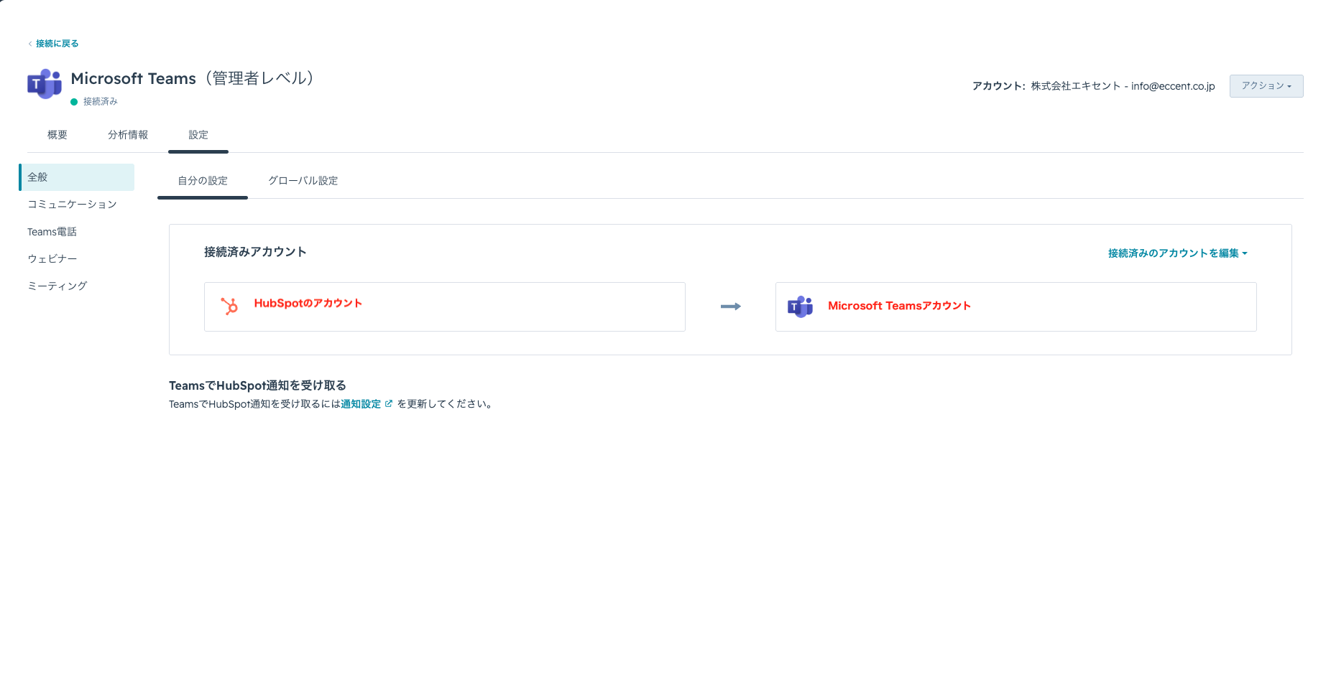The image size is (1331, 679).
Task: Open the アクション dropdown menu
Action: tap(1266, 86)
